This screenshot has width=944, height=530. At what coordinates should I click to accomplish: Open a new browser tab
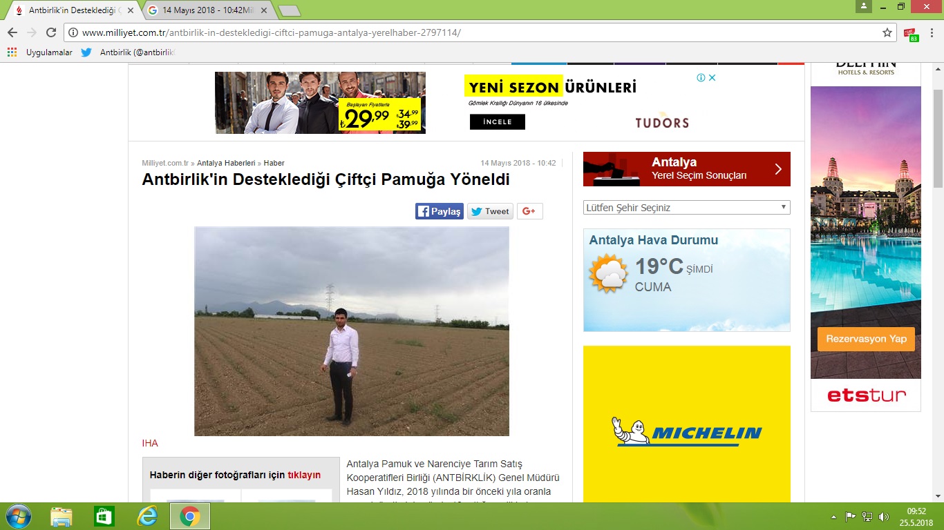(x=289, y=11)
